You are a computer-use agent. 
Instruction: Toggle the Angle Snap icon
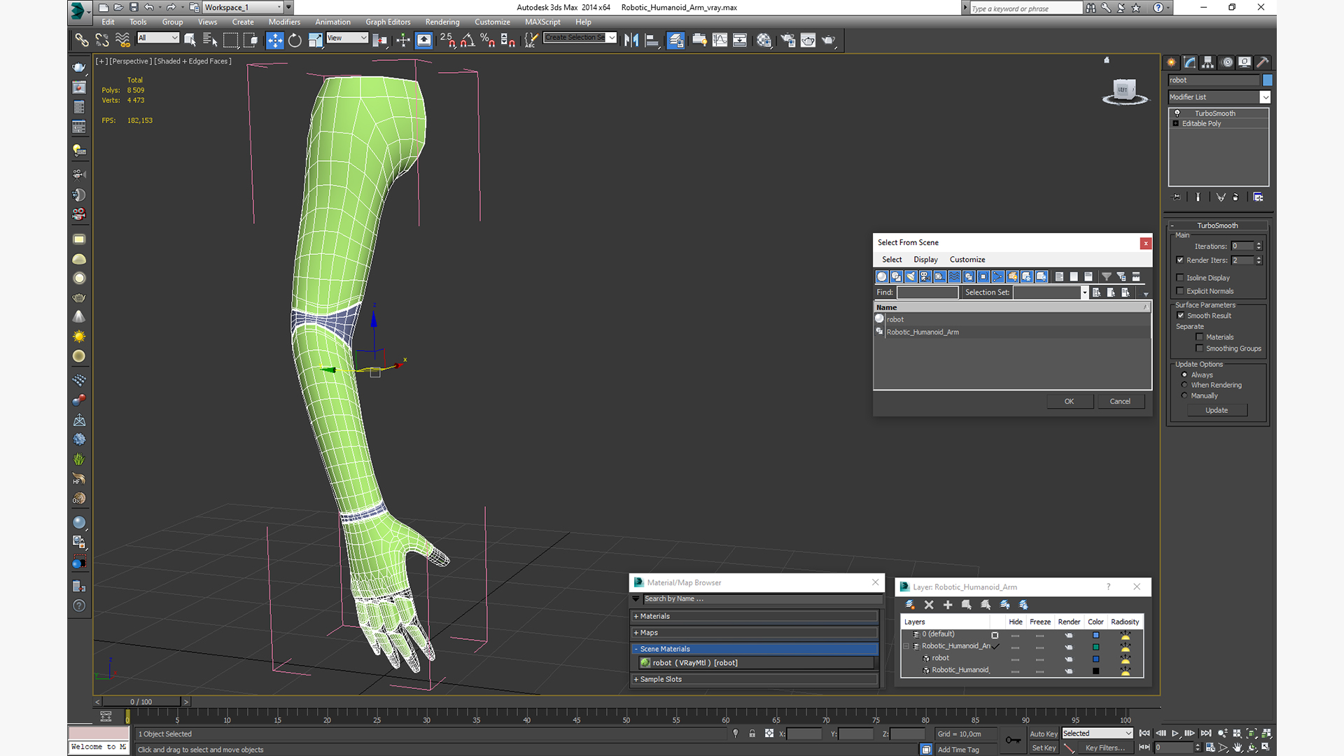(x=468, y=40)
